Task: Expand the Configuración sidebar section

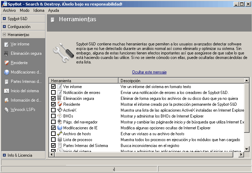Action: tap(4, 27)
